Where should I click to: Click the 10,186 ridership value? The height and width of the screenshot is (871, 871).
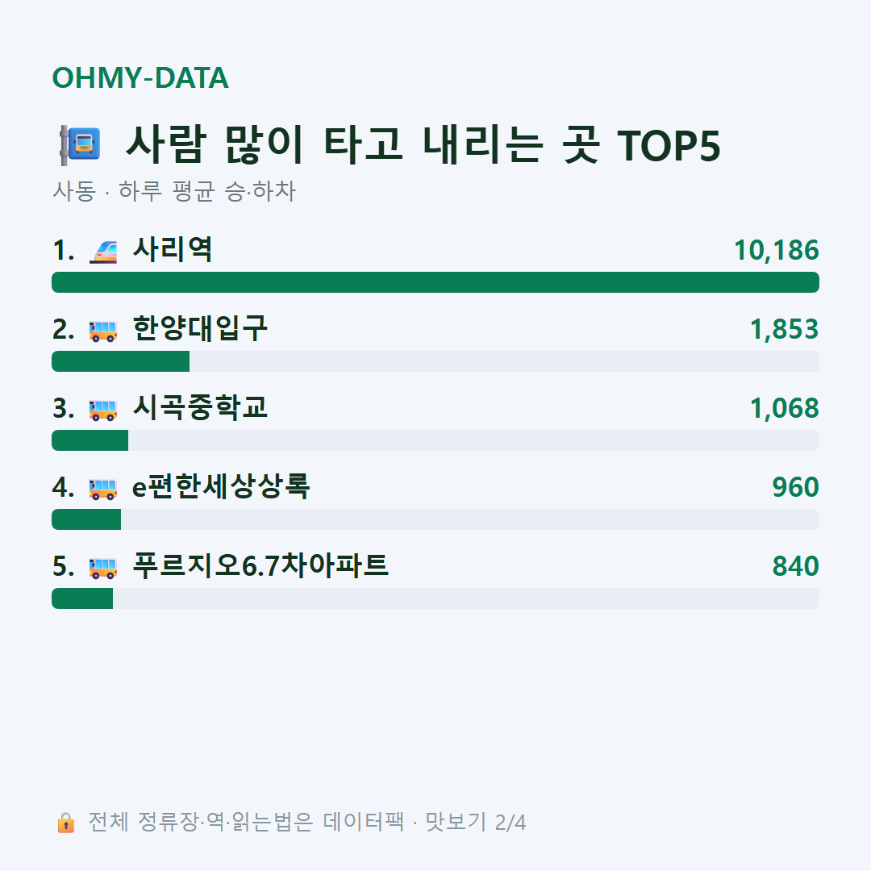pyautogui.click(x=776, y=251)
